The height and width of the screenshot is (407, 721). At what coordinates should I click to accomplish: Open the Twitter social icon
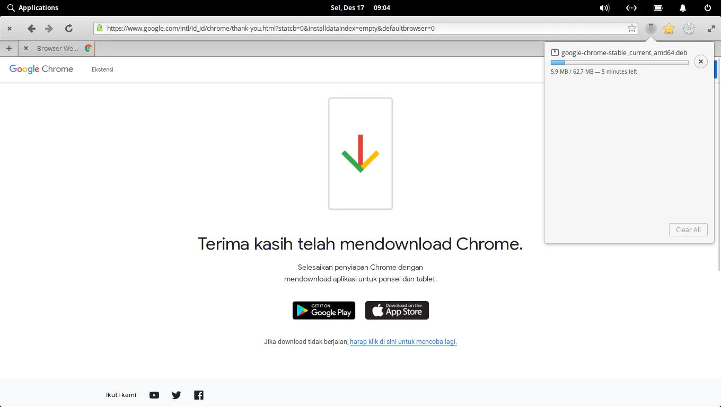pos(177,395)
